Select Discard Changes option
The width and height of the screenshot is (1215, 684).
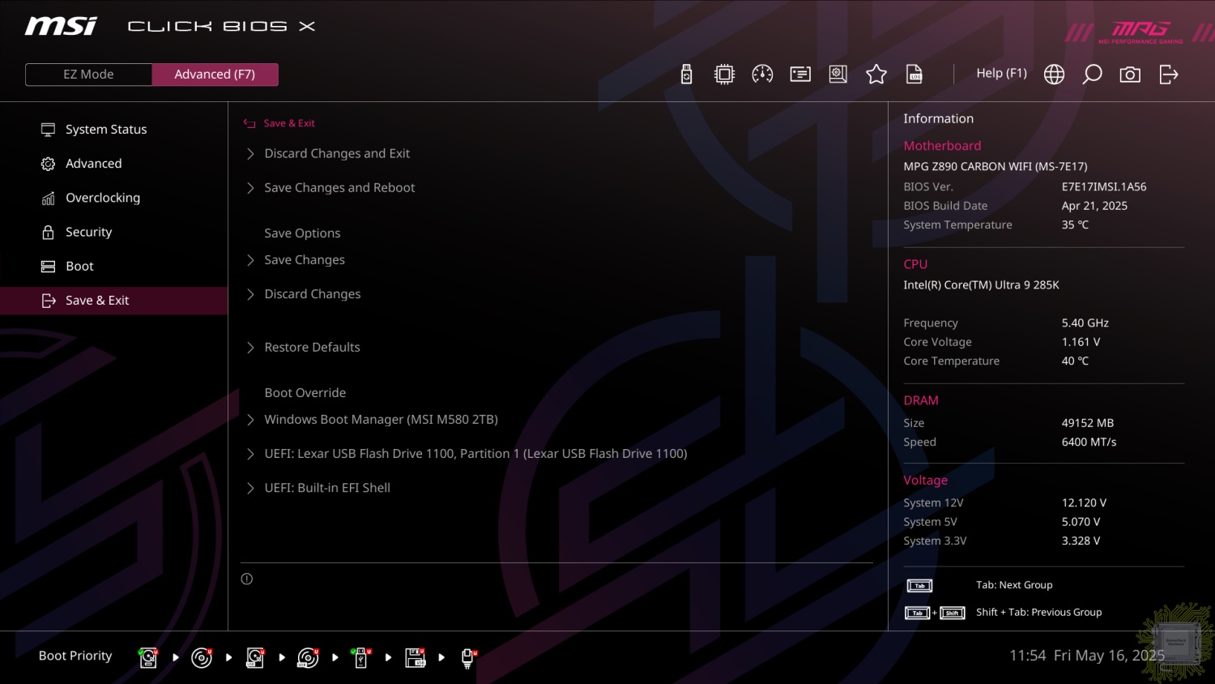point(313,294)
